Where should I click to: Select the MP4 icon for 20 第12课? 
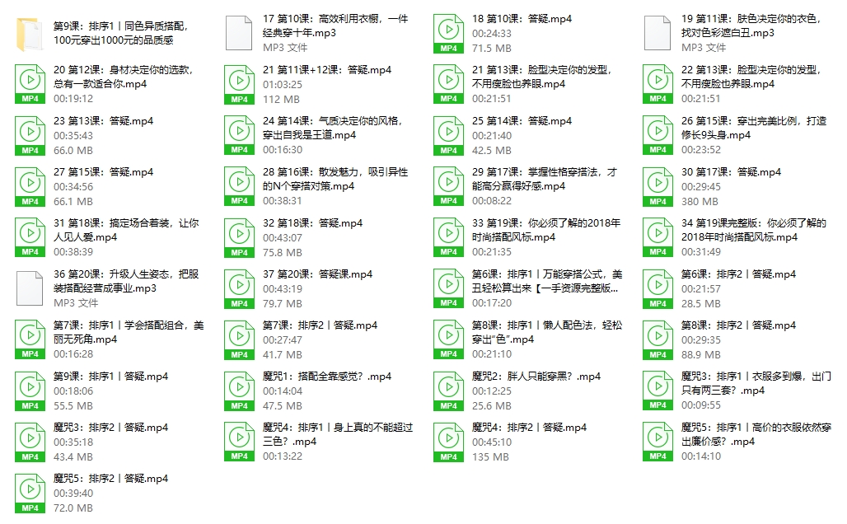30,85
